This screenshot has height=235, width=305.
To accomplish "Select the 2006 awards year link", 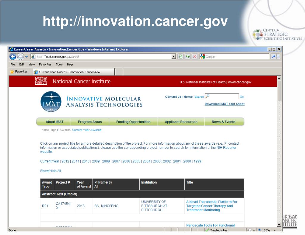I will click(126, 161).
